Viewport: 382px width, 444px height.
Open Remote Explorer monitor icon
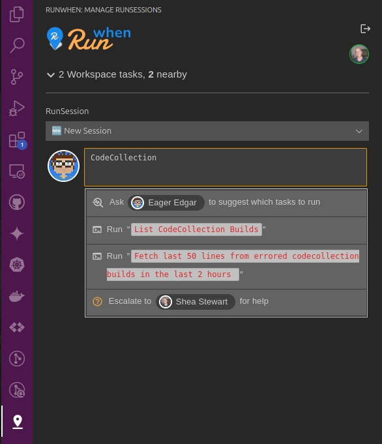[x=17, y=171]
